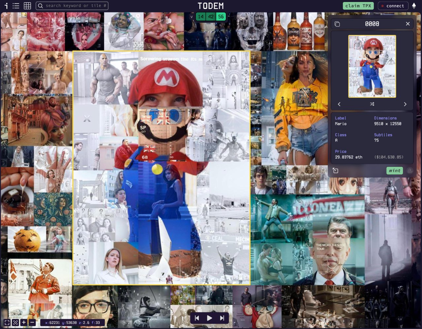Copy tile 0008 using the copy icon

click(x=337, y=24)
